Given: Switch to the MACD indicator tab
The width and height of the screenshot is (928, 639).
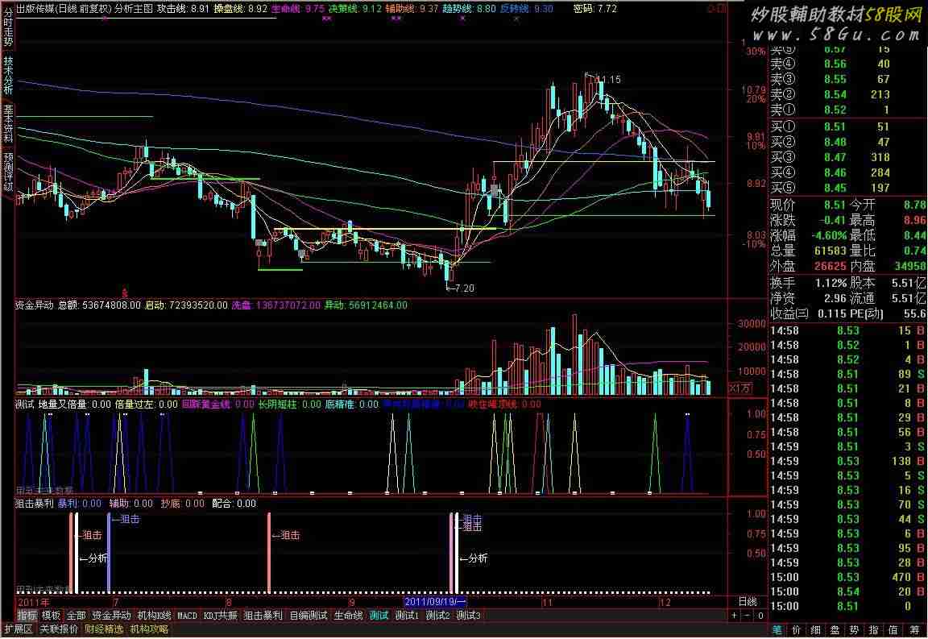Looking at the screenshot, I should click(x=187, y=616).
